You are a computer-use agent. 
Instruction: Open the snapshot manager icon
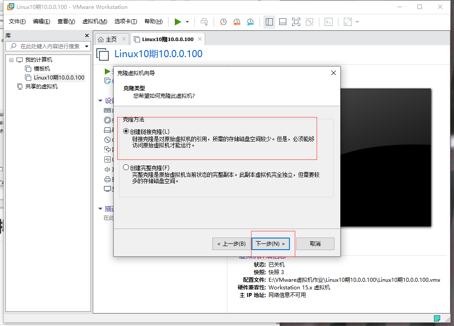250,22
